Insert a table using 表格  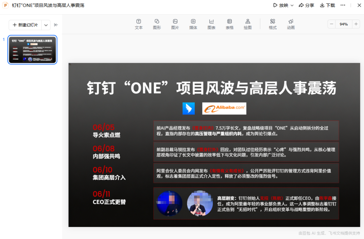(x=230, y=24)
